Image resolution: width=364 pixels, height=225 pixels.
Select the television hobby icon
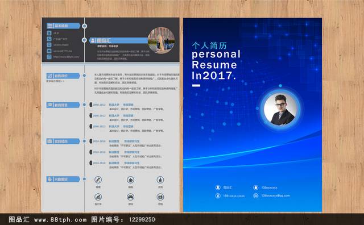tap(160, 197)
